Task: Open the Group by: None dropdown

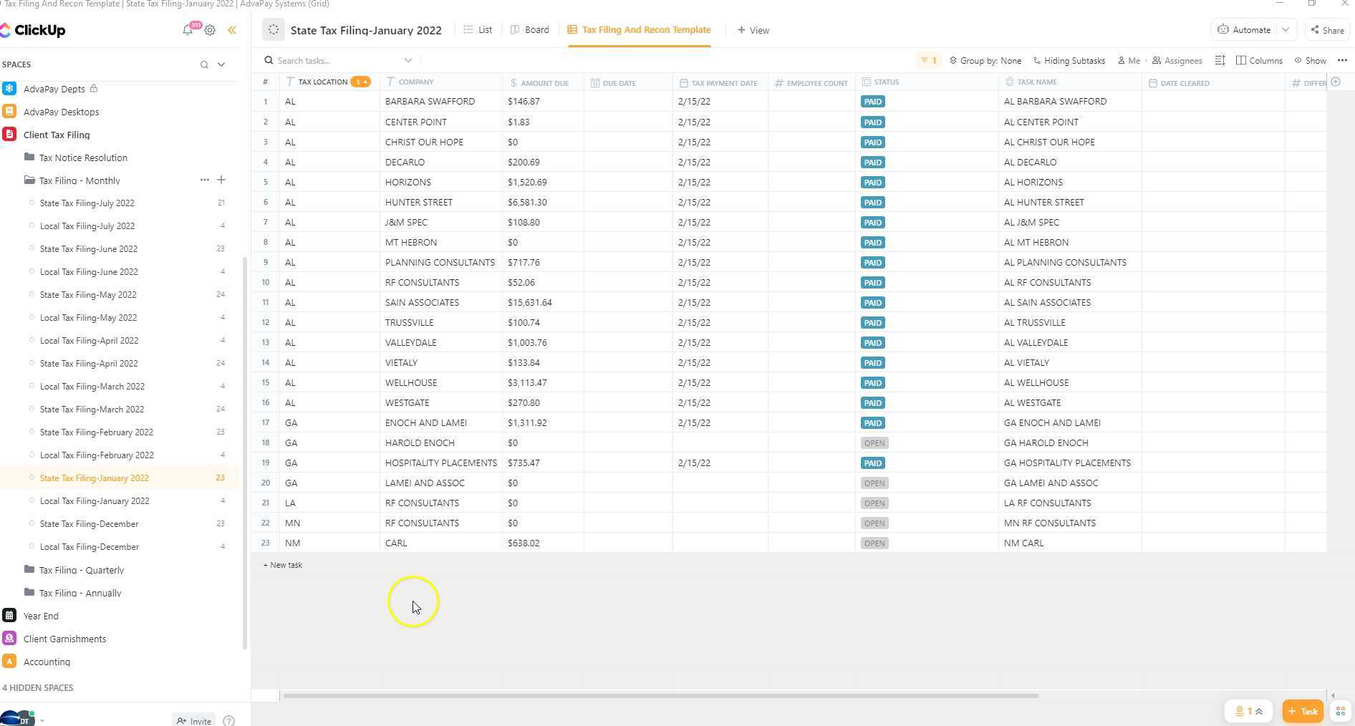Action: [985, 61]
